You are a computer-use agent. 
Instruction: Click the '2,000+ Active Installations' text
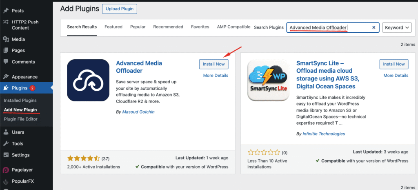pyautogui.click(x=93, y=167)
